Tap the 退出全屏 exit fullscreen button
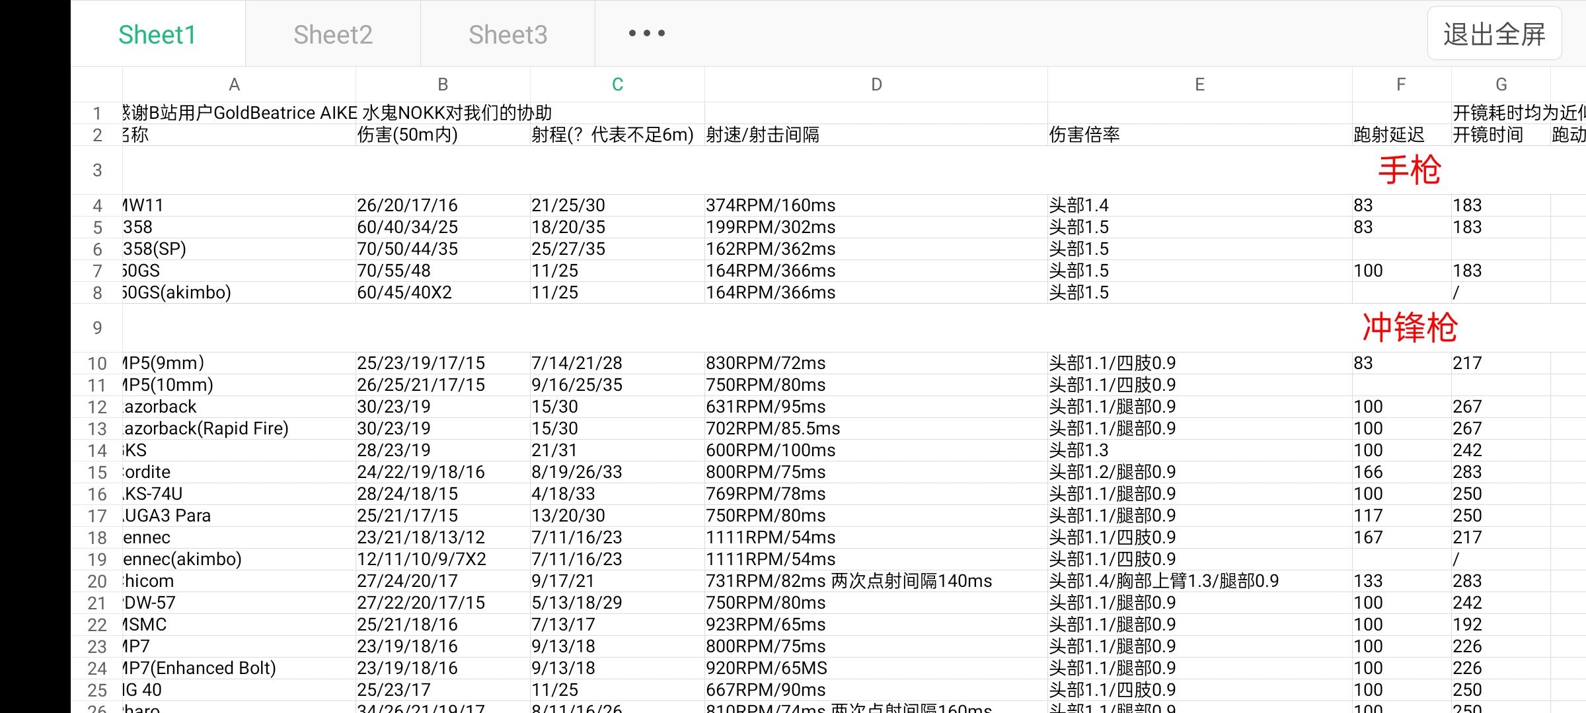The image size is (1586, 713). pos(1494,34)
